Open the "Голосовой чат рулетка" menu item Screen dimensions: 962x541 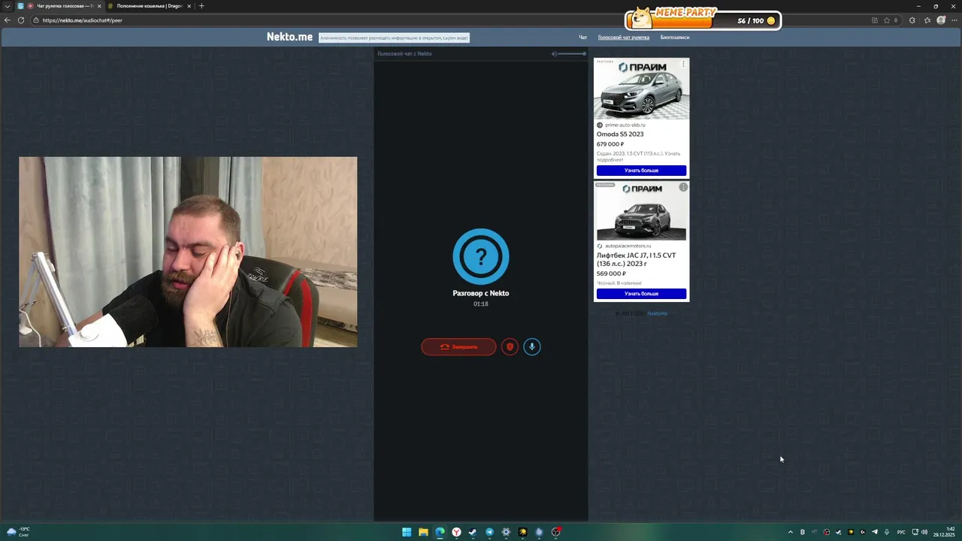pyautogui.click(x=623, y=38)
